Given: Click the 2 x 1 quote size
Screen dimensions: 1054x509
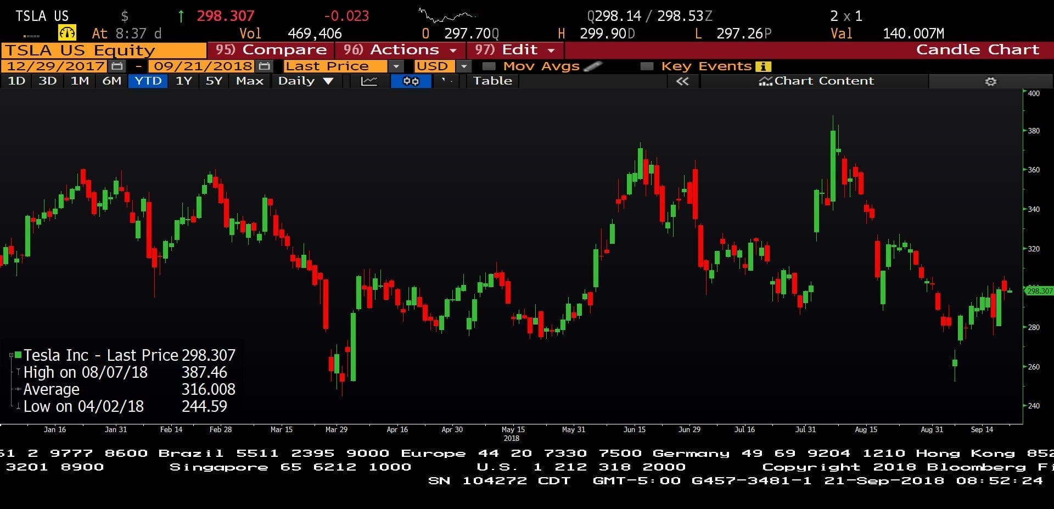Looking at the screenshot, I should point(846,16).
